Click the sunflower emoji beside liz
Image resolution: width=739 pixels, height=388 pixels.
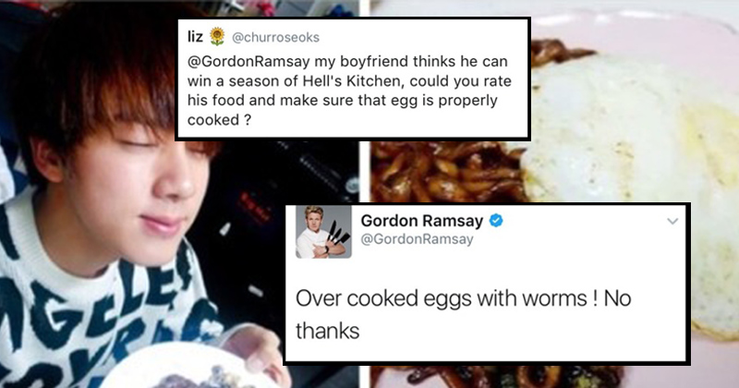tap(217, 36)
